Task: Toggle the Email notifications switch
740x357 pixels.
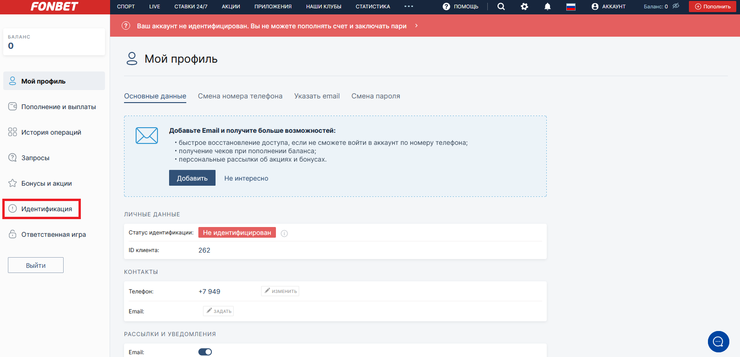Action: coord(205,352)
